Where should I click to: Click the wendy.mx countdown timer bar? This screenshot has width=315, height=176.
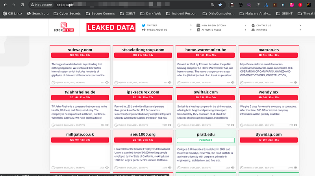(269, 97)
